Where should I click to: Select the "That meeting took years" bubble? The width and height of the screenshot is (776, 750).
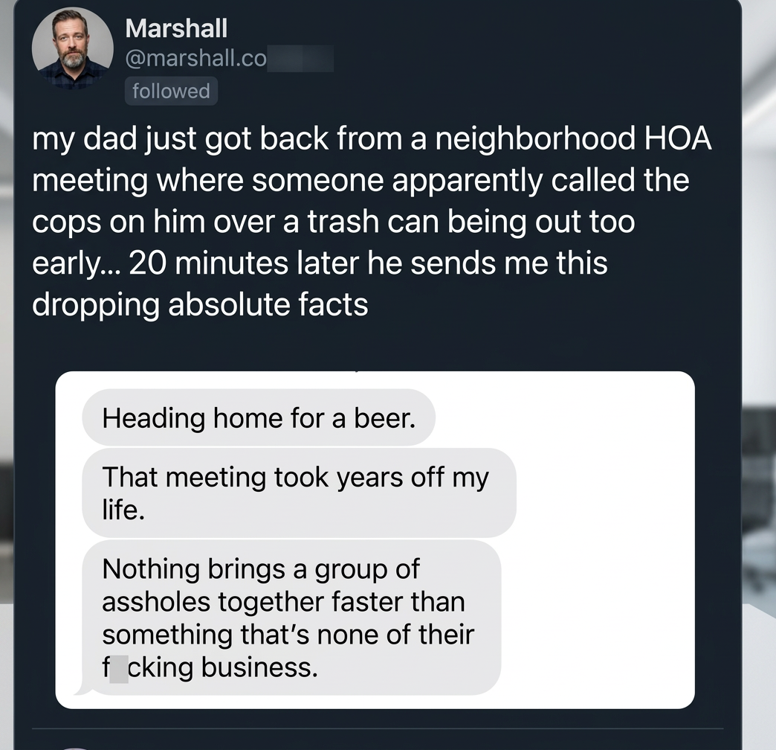(298, 493)
